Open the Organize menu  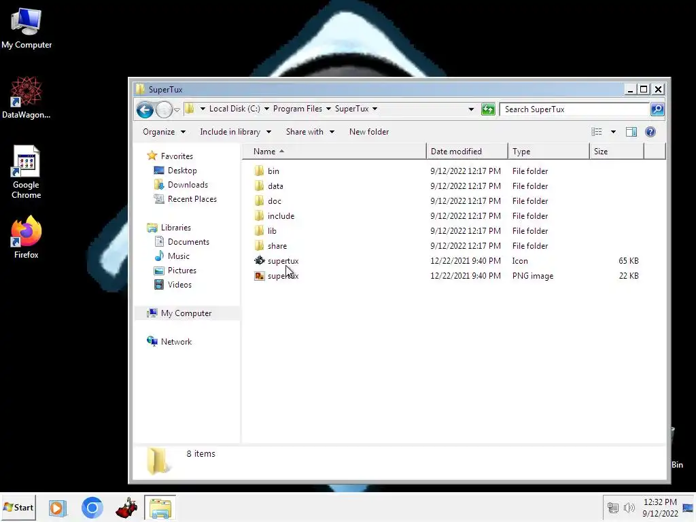tap(164, 132)
